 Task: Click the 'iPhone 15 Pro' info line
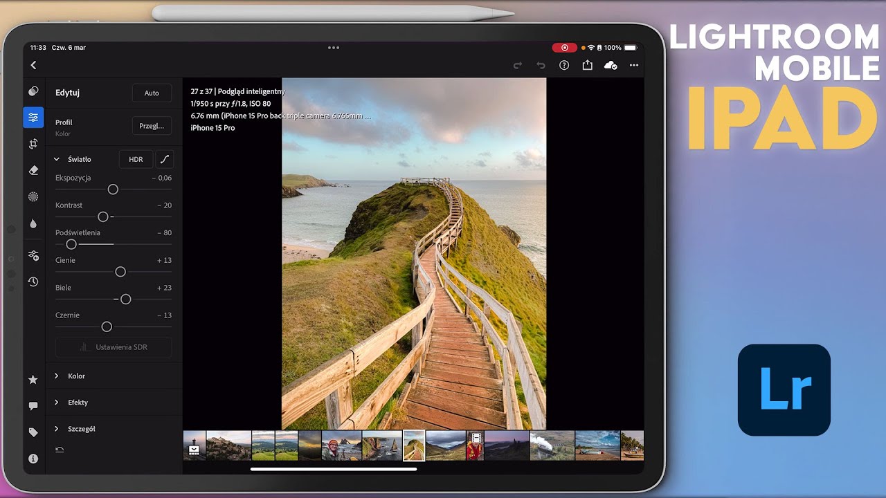213,128
